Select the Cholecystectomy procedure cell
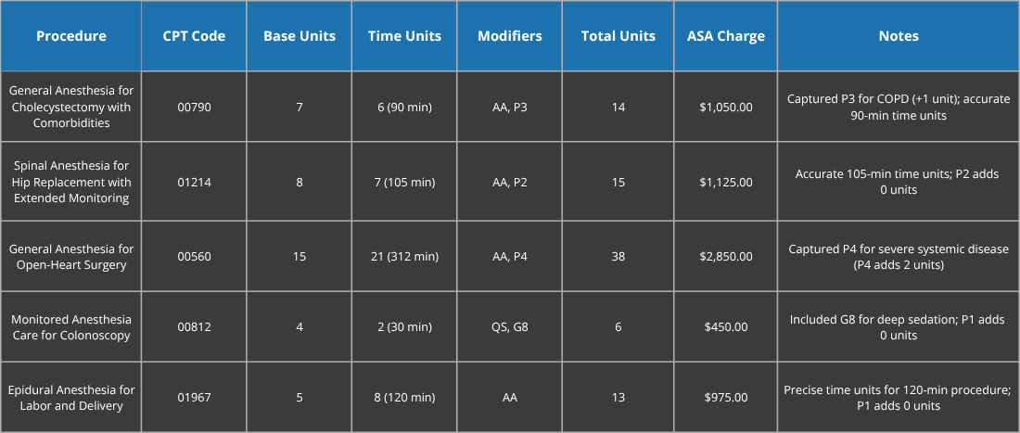This screenshot has width=1020, height=433. tap(71, 107)
